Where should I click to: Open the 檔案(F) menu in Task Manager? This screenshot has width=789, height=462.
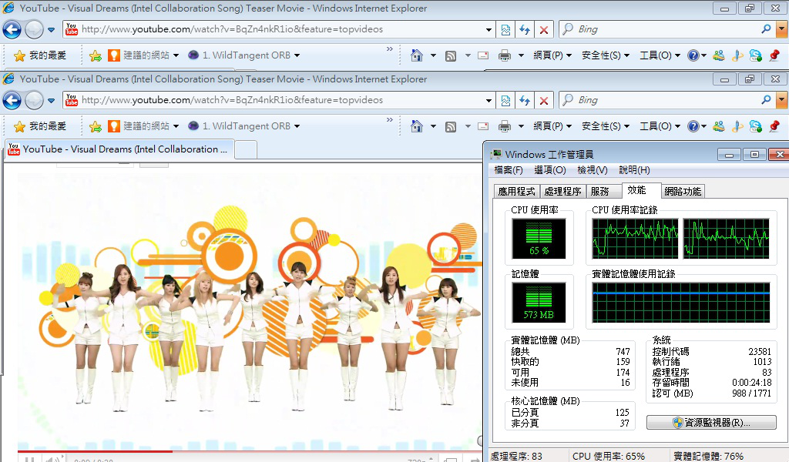pos(509,170)
